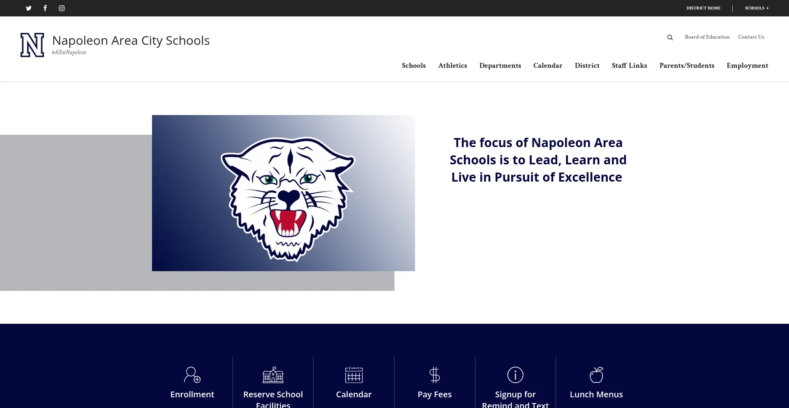The width and height of the screenshot is (789, 408).
Task: Open the Departments navigation menu
Action: tap(500, 66)
